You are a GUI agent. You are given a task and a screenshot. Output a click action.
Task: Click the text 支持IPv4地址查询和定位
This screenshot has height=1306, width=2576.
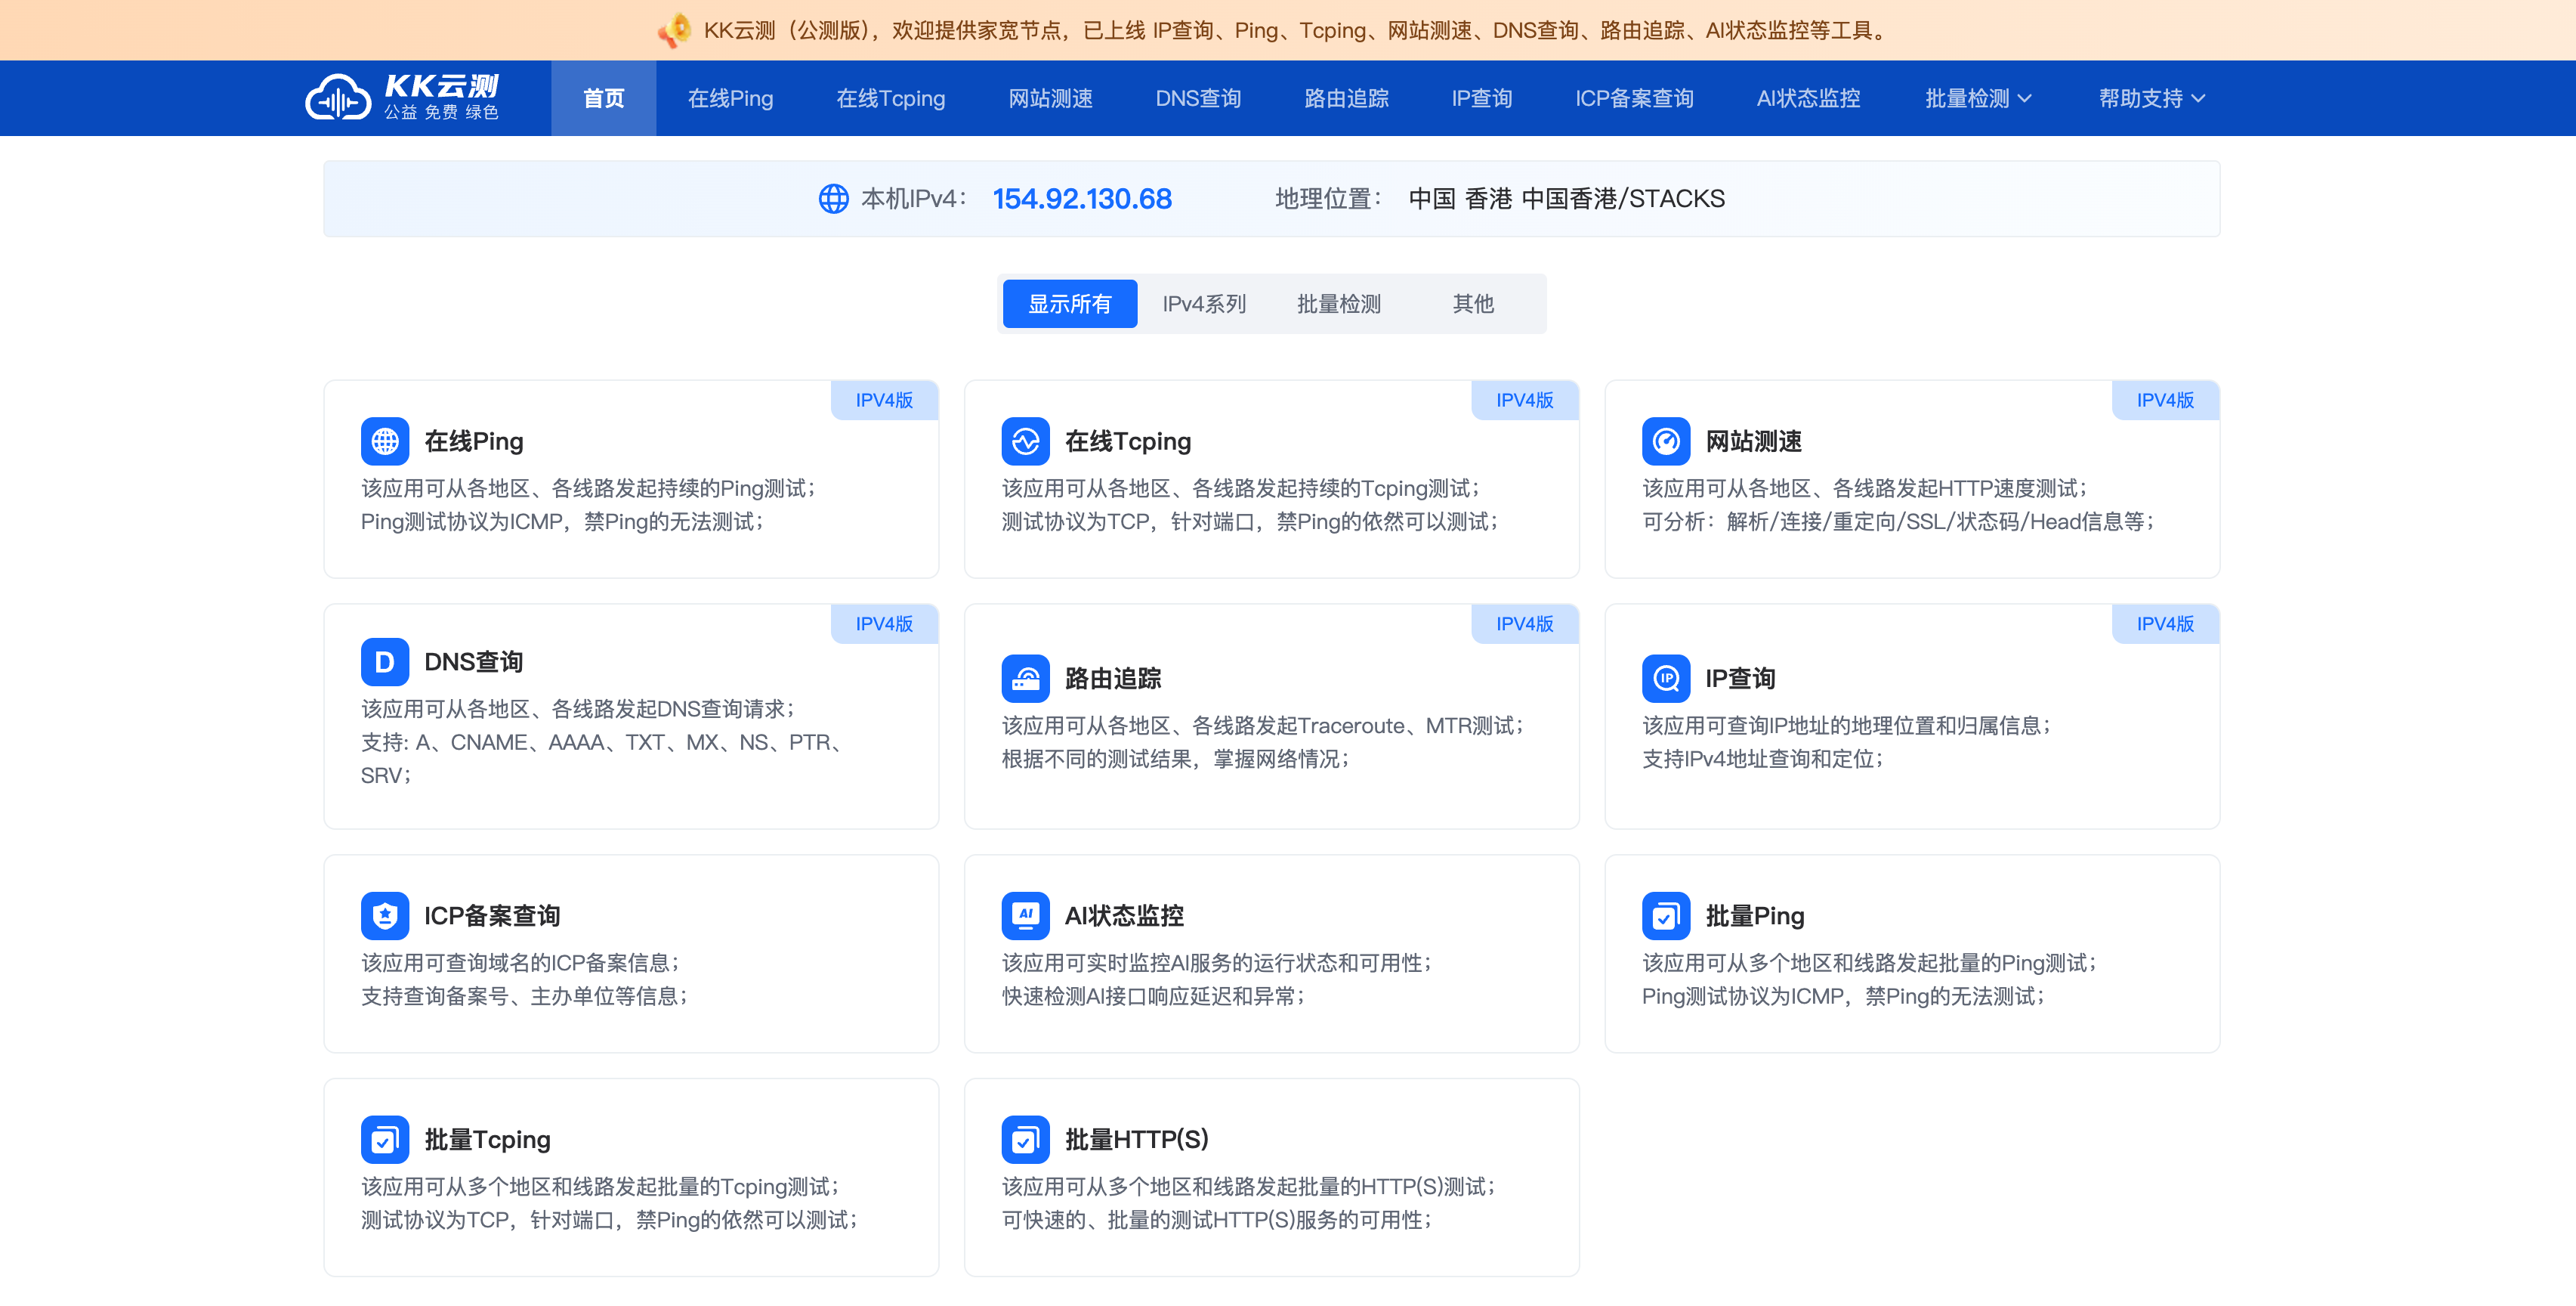(1763, 760)
